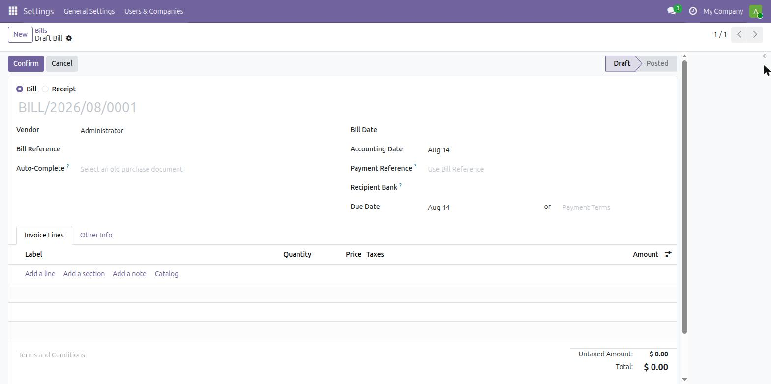Open the Accounting Date picker
This screenshot has height=384, width=771.
[x=548, y=150]
